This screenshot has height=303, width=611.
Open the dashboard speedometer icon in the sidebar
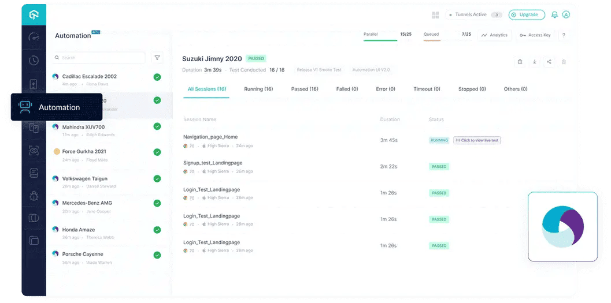click(34, 38)
